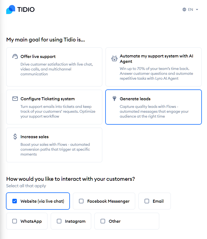Open the EN language dropdown
This screenshot has height=239, width=207.
tap(191, 9)
